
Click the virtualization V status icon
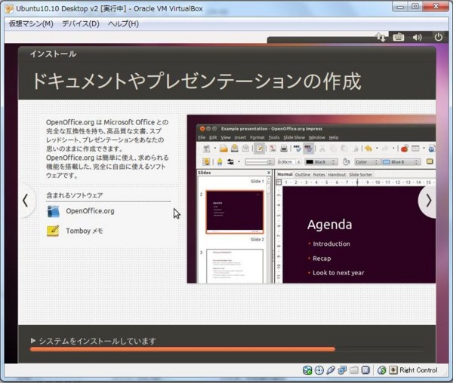pyautogui.click(x=365, y=370)
